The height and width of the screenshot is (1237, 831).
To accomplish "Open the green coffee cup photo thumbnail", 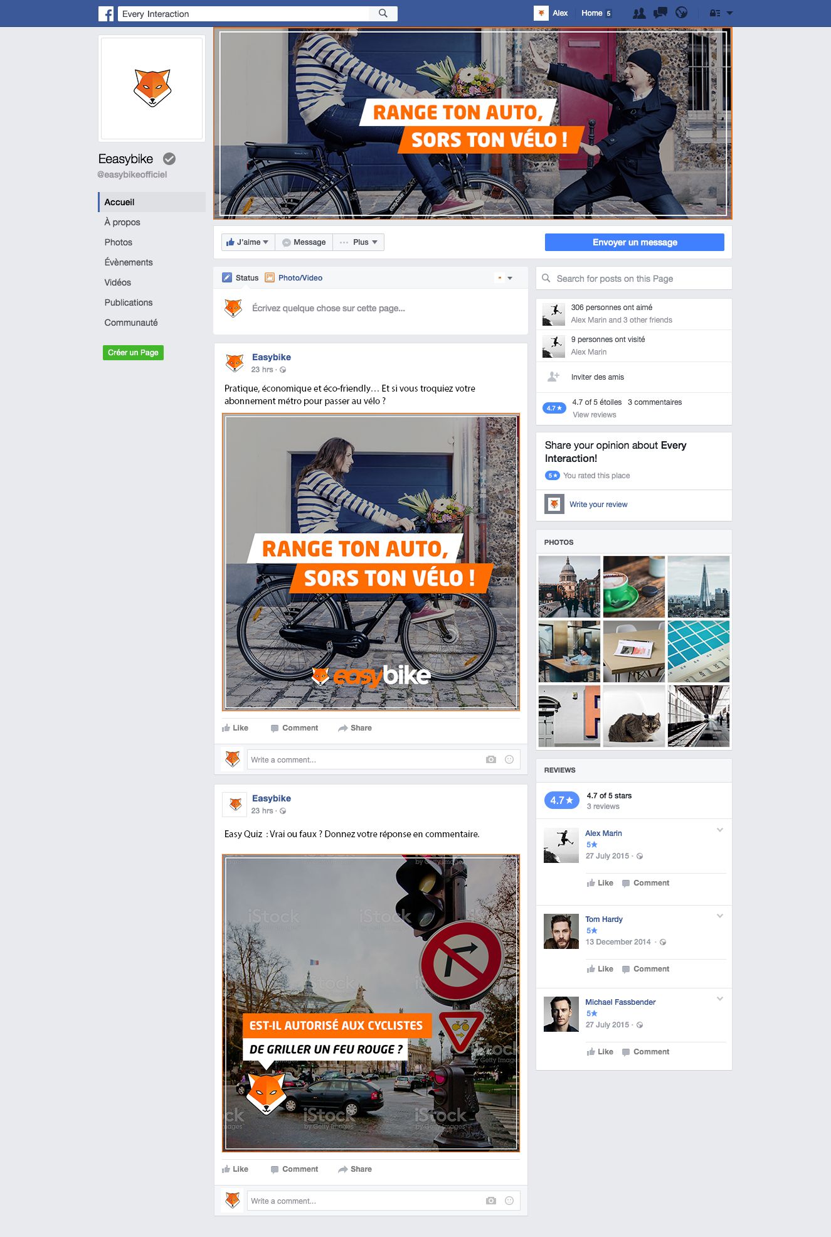I will pos(634,587).
